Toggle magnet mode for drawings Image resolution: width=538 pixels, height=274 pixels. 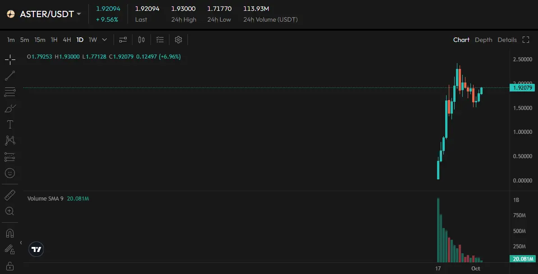point(10,233)
